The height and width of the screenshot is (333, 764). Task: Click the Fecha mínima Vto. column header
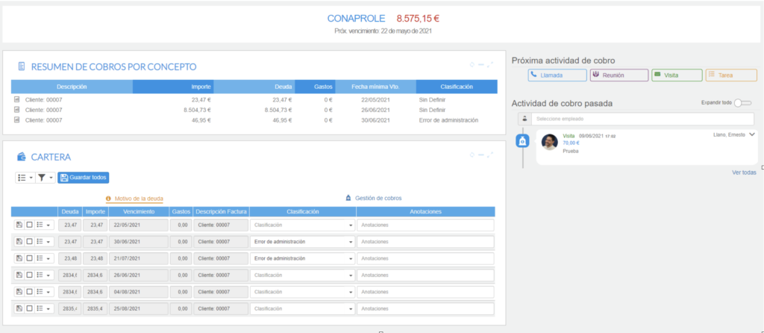[375, 87]
